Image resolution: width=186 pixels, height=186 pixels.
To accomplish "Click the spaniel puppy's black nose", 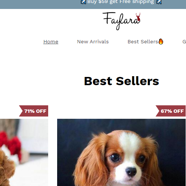I will coord(131,172).
